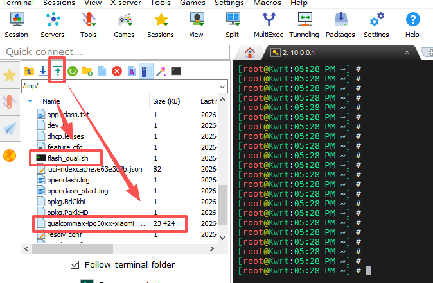Open file with text editor icon
Viewport: 433px width, 283px height.
pos(132,71)
